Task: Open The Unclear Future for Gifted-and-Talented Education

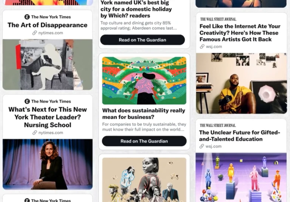Action: 240,136
